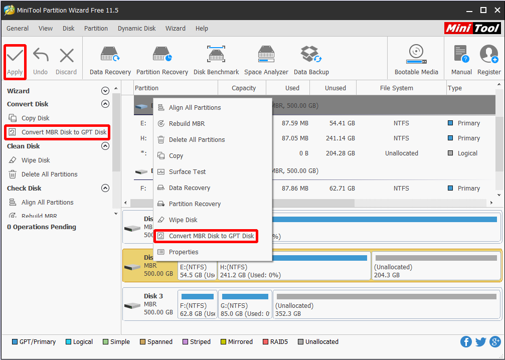Viewport: 505px width, 360px height.
Task: Choose Partition Recovery in context menu
Action: 213,204
